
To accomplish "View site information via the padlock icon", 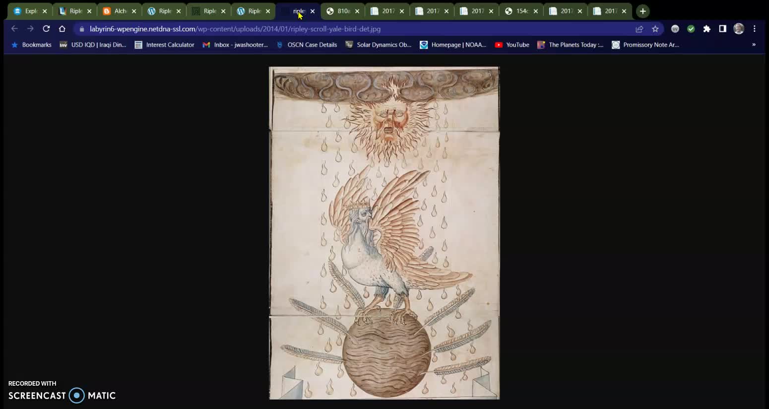I will (82, 29).
